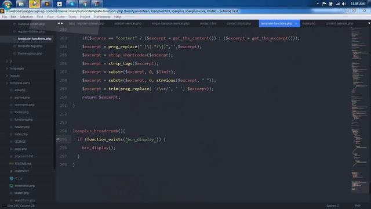
Task: Switch to the contact.html tab
Action: click(x=208, y=23)
